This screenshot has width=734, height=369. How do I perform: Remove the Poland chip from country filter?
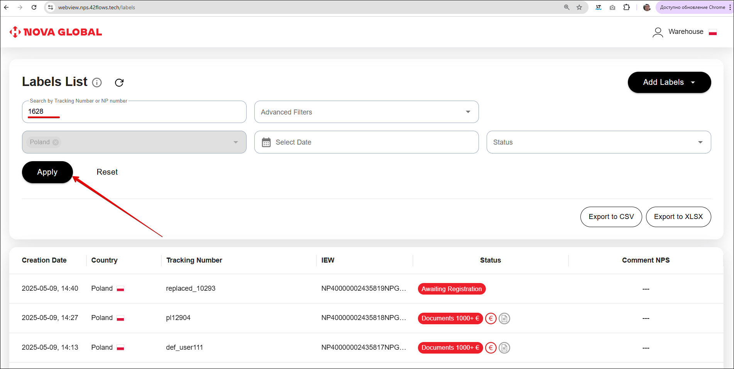[56, 142]
